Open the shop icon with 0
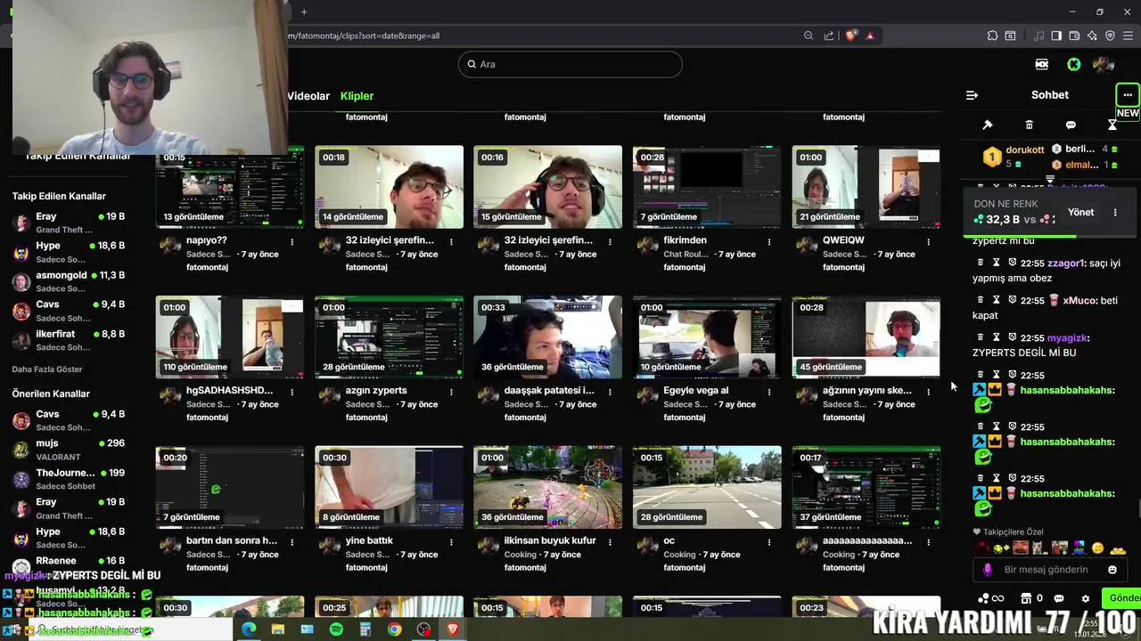This screenshot has height=641, width=1141. coord(1031,598)
